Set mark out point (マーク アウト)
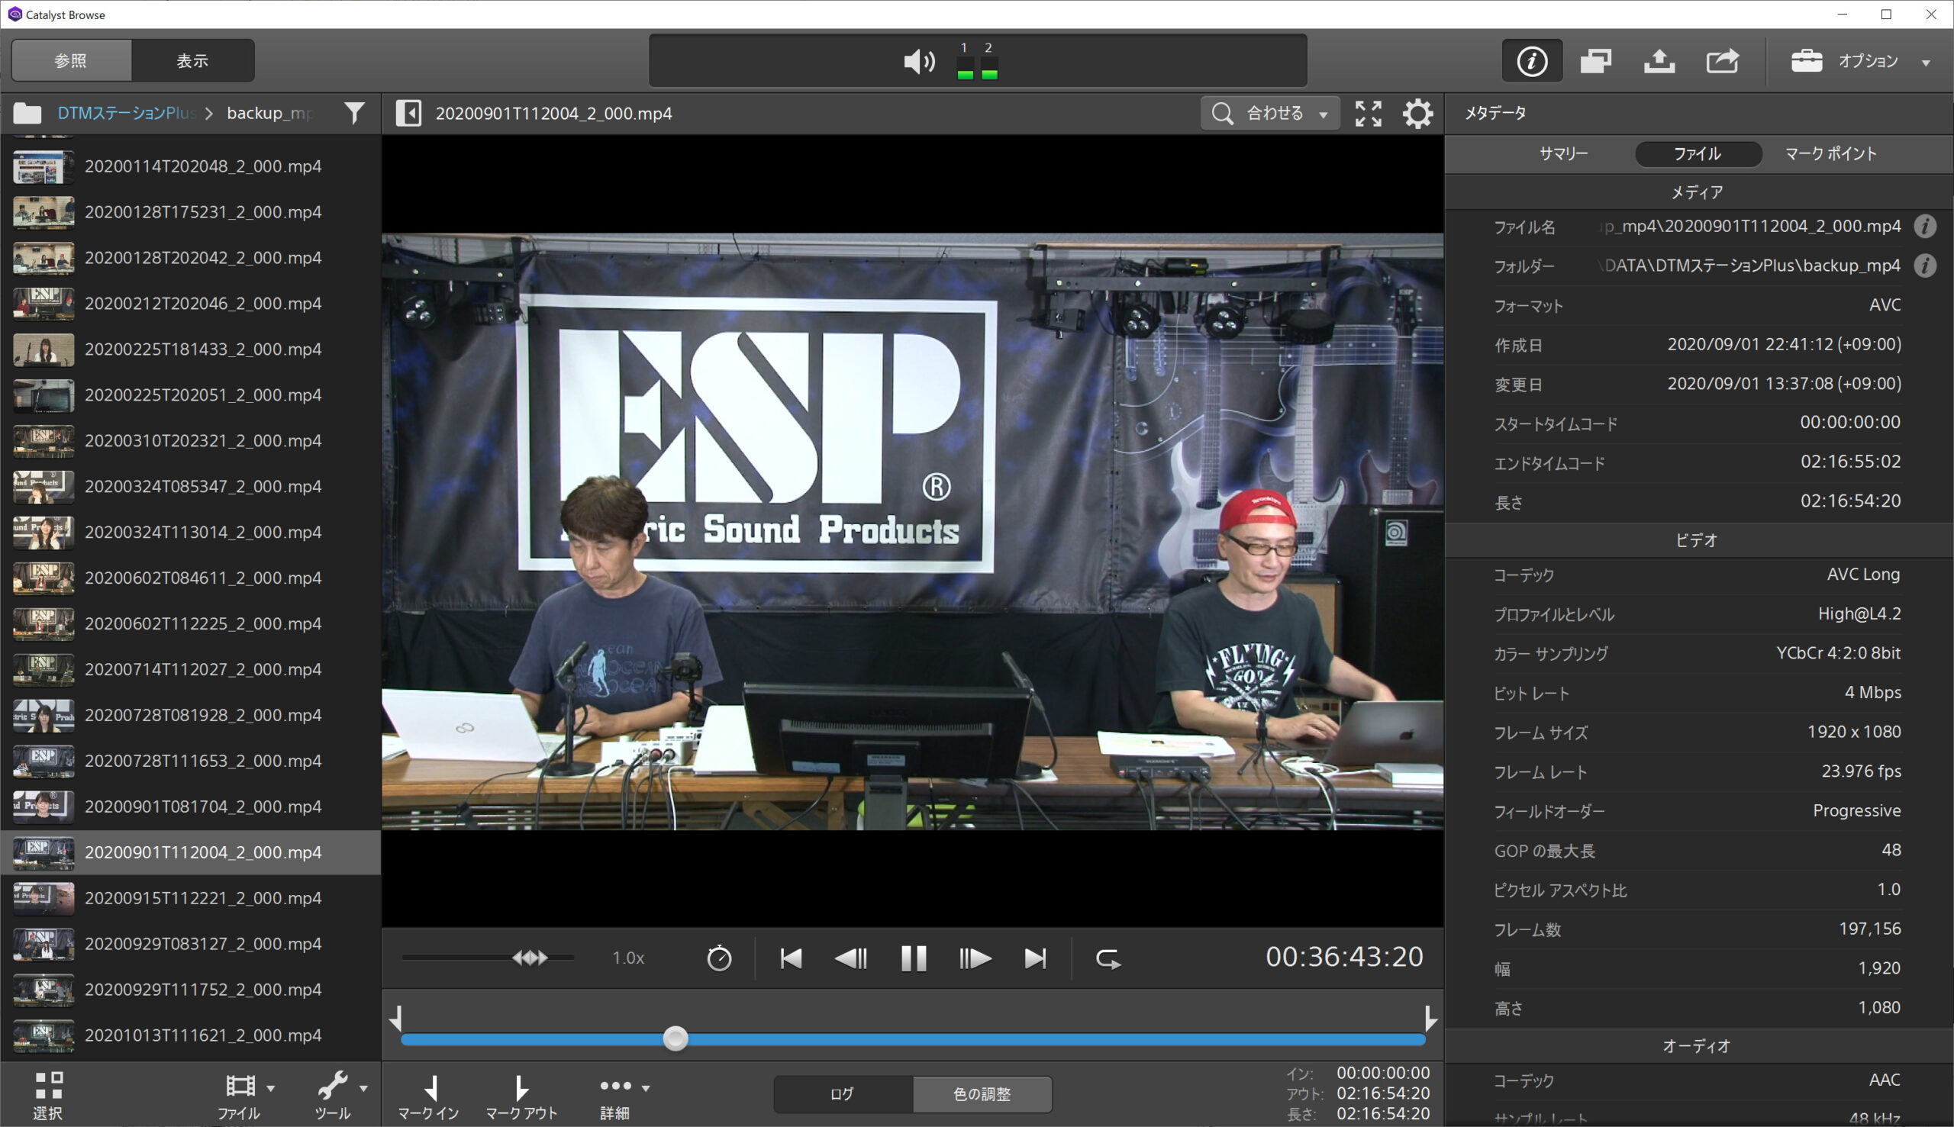The image size is (1954, 1127). 521,1097
